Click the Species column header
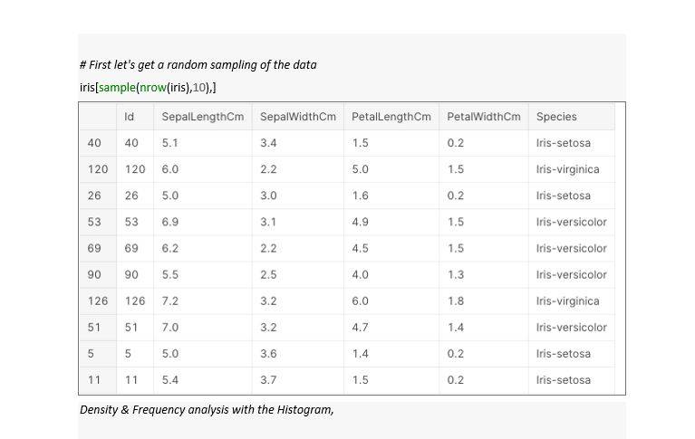The image size is (695, 439). tap(572, 117)
